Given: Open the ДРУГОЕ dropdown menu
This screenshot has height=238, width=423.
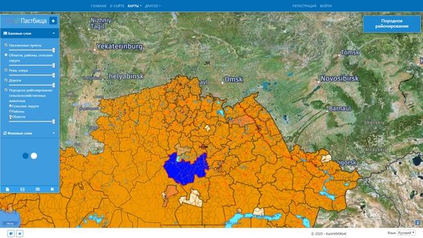Looking at the screenshot, I should tap(153, 6).
